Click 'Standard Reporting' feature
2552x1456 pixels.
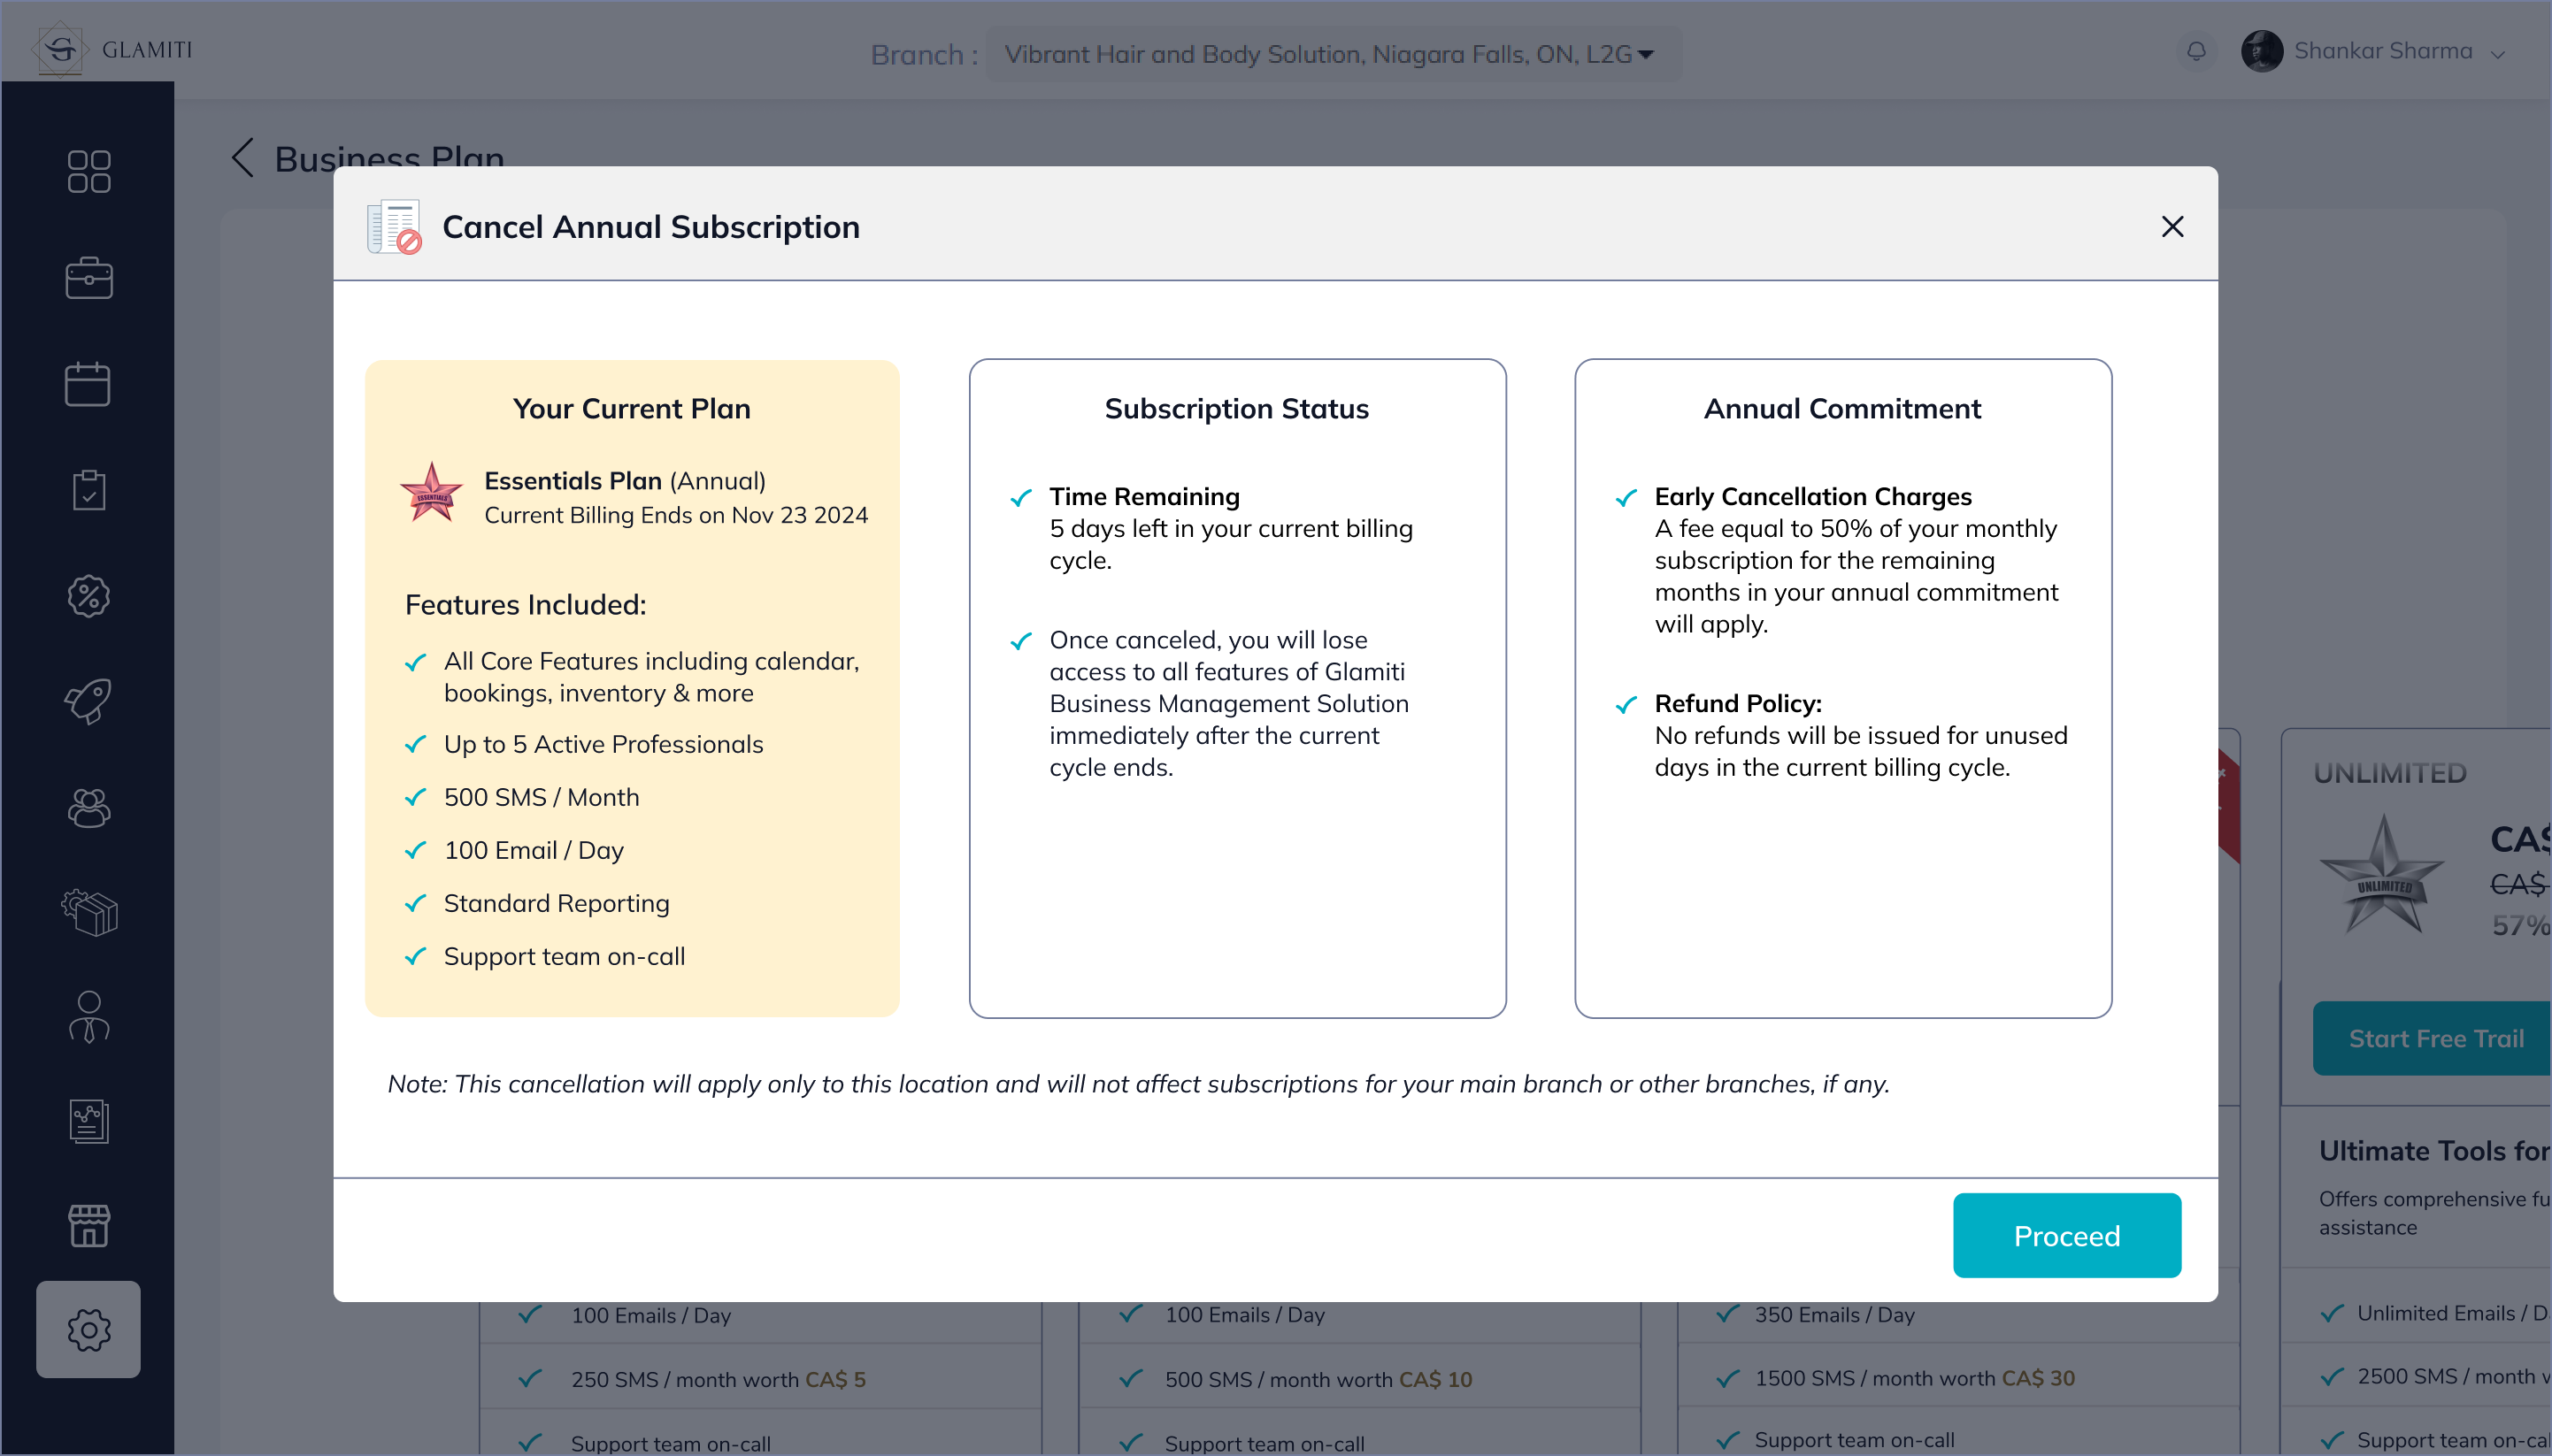coord(557,903)
